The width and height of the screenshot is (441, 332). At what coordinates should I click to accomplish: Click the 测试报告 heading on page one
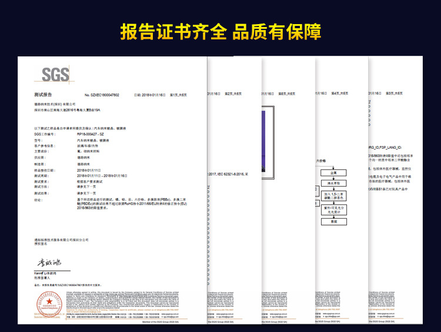pyautogui.click(x=43, y=95)
